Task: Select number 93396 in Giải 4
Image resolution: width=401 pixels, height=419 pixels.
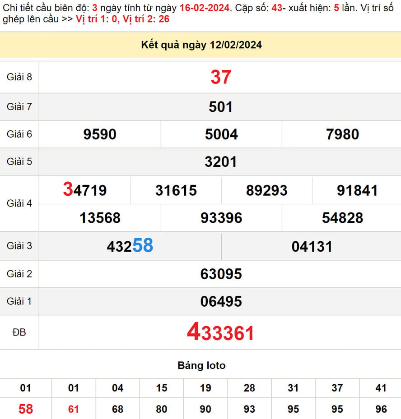Action: click(221, 218)
